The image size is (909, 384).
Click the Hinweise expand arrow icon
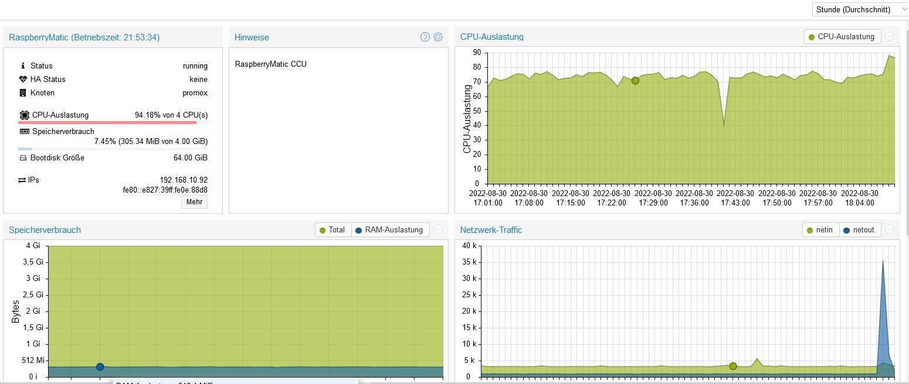[x=425, y=37]
